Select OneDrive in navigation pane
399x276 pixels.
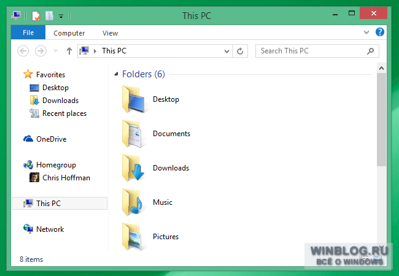coord(51,139)
